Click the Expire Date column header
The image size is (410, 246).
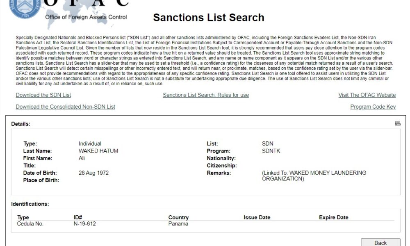(x=333, y=217)
